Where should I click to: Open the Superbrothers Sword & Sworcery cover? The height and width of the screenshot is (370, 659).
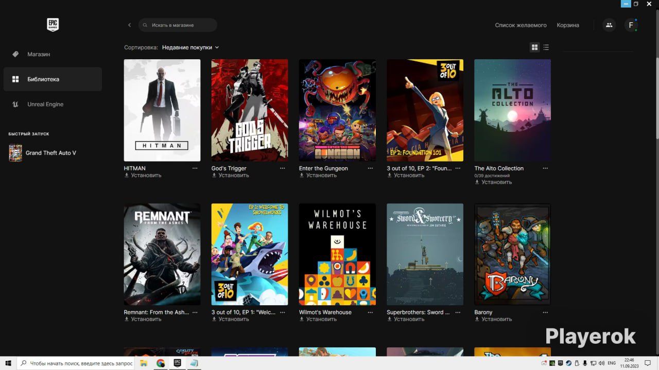(x=425, y=254)
